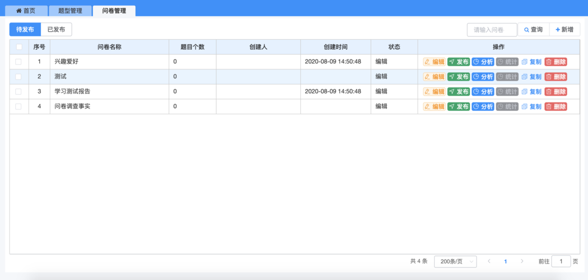
Task: Click 统计 button for 兴趣爱好 row
Action: [507, 62]
